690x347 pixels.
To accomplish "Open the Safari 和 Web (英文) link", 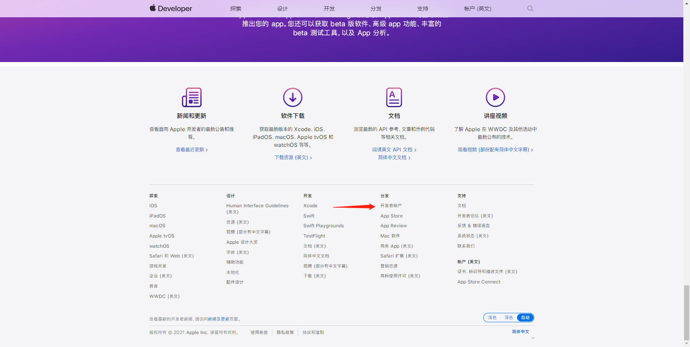I will pos(172,256).
